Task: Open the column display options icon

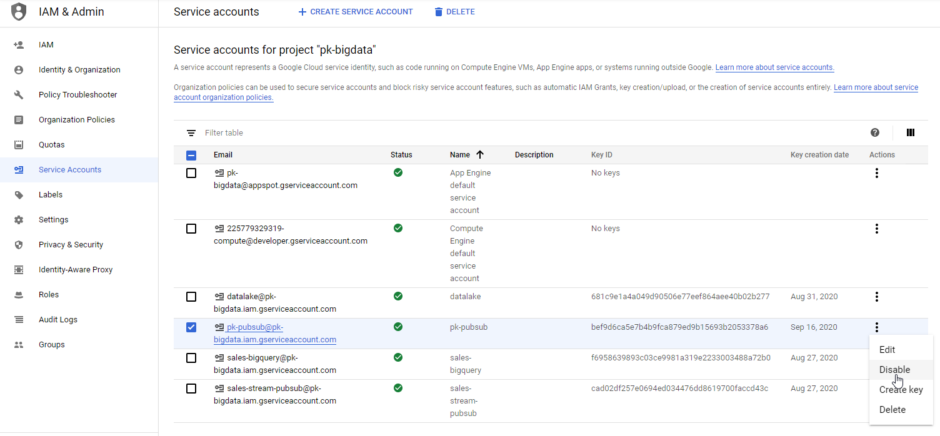Action: (911, 132)
